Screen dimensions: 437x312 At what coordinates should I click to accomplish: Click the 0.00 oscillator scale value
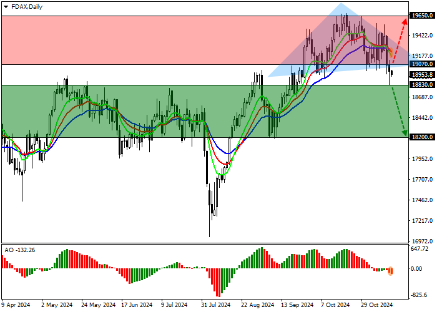coord(416,269)
